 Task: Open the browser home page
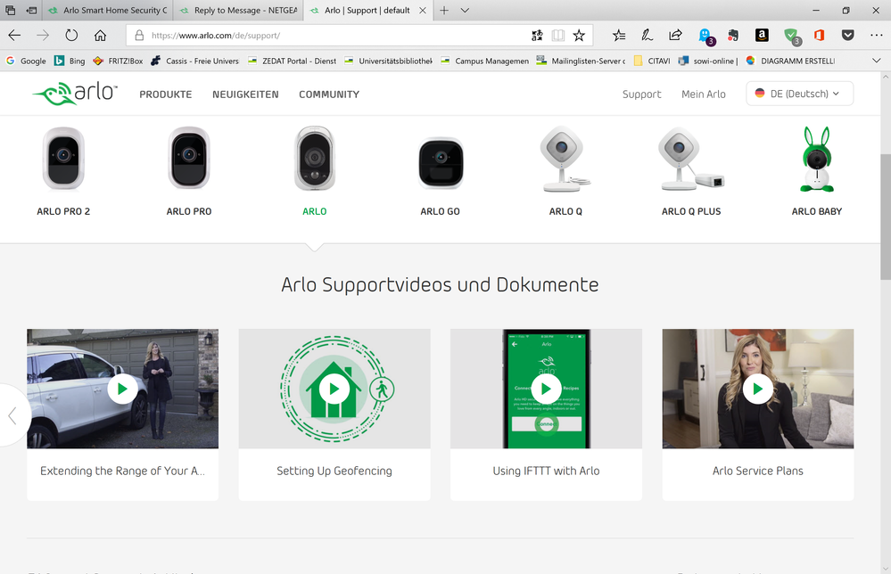[100, 35]
